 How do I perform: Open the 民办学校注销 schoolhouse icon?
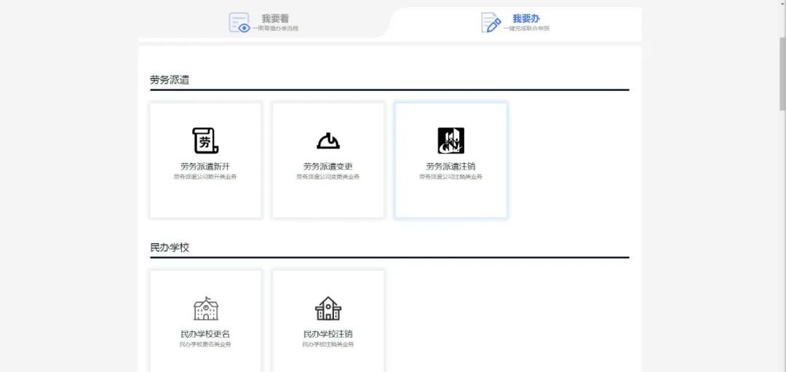tap(328, 309)
